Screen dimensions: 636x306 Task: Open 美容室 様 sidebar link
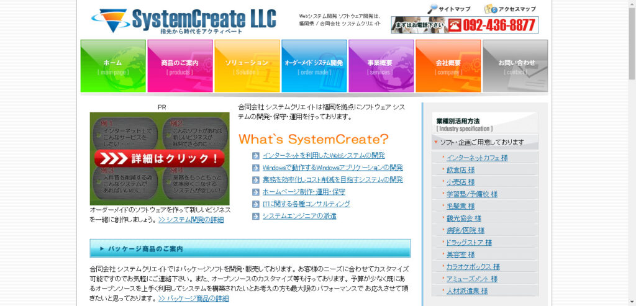pyautogui.click(x=460, y=255)
